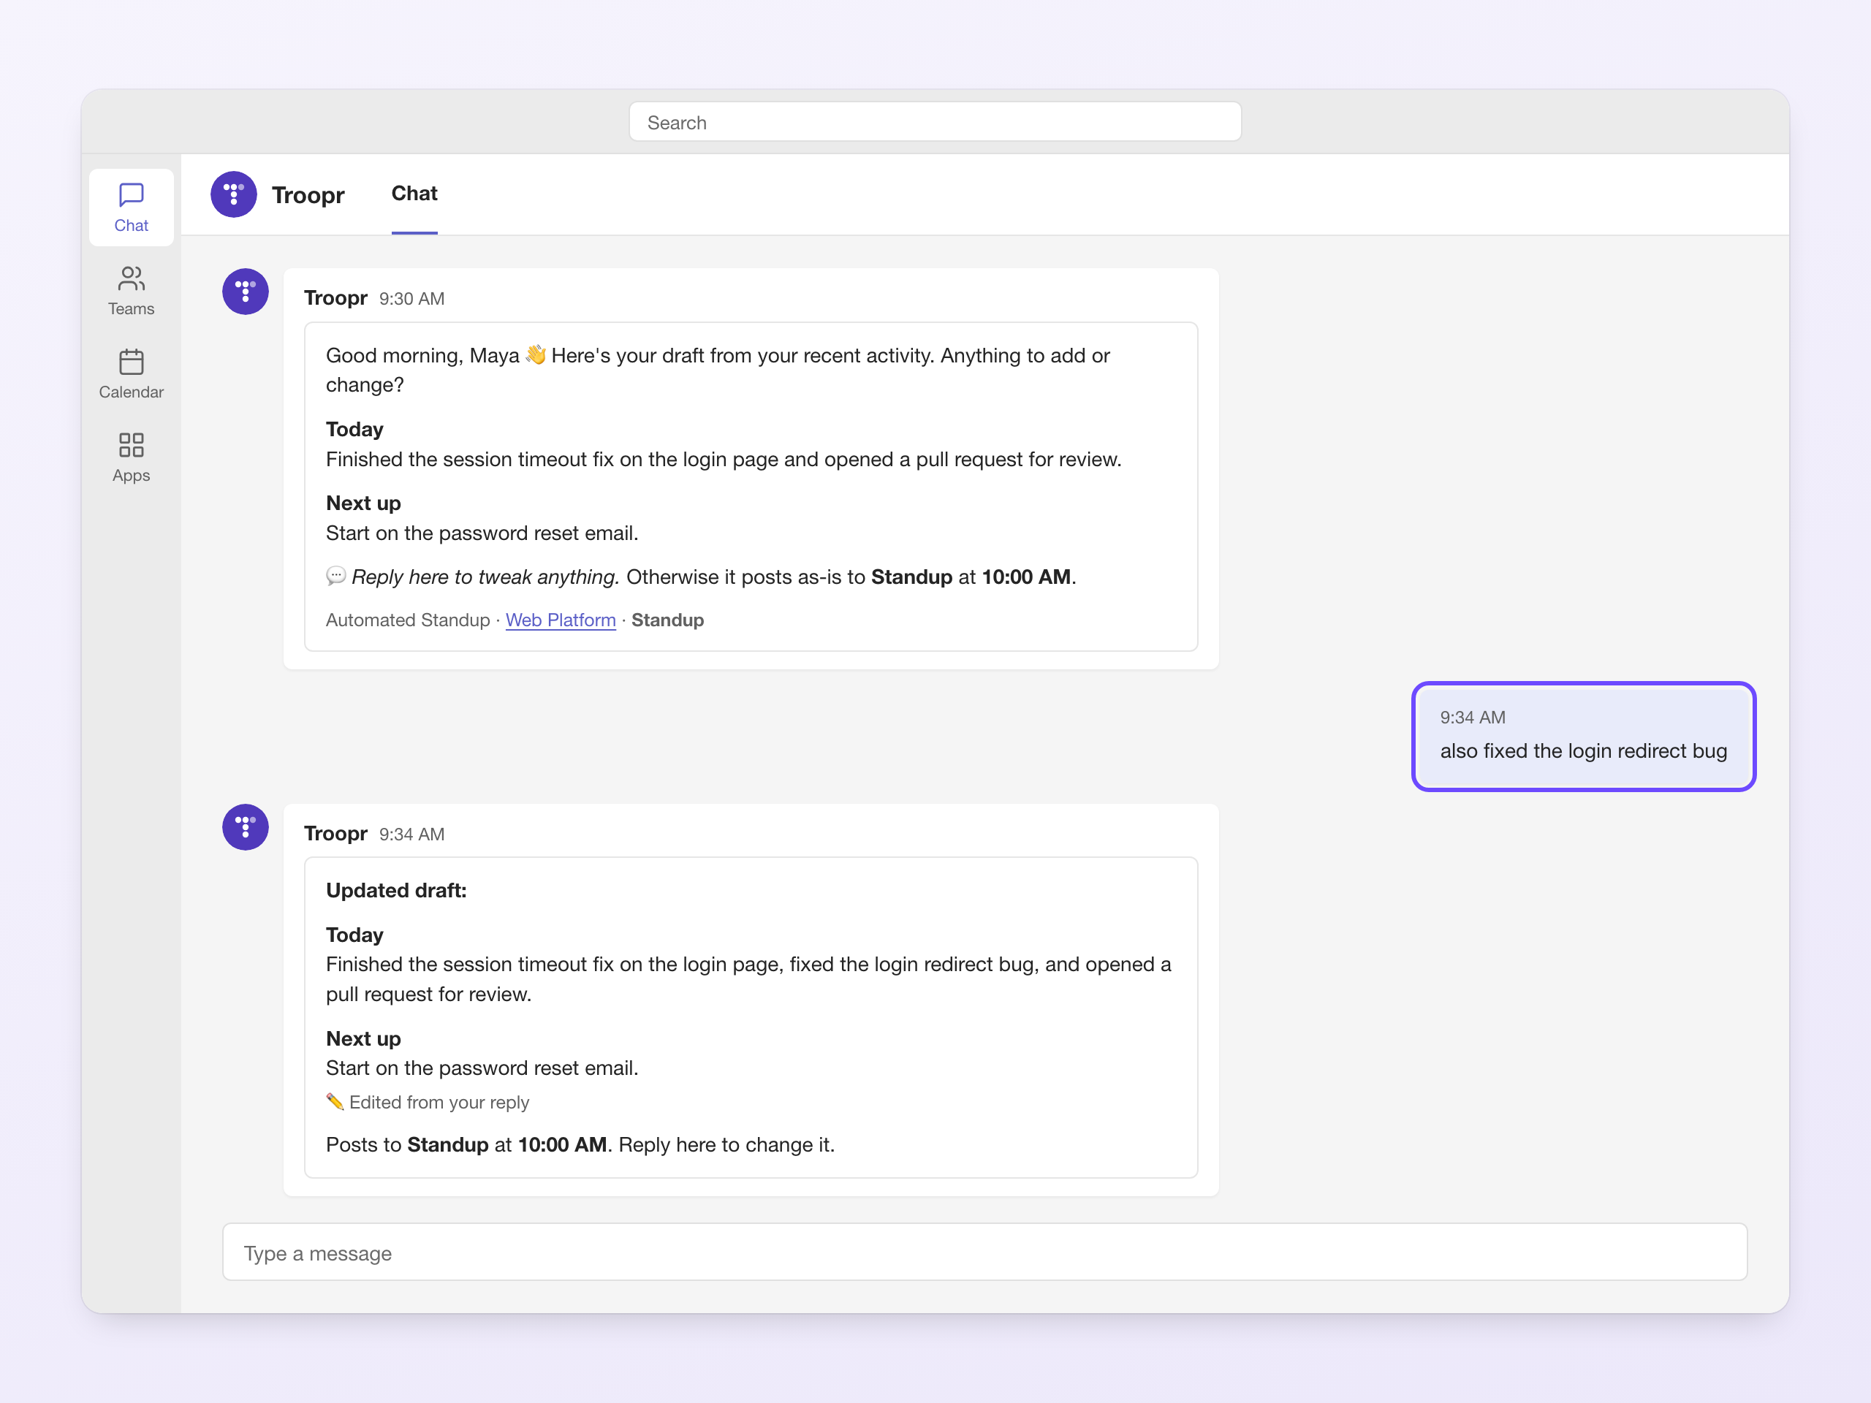The height and width of the screenshot is (1403, 1871).
Task: Focus the Search field
Action: [x=935, y=123]
